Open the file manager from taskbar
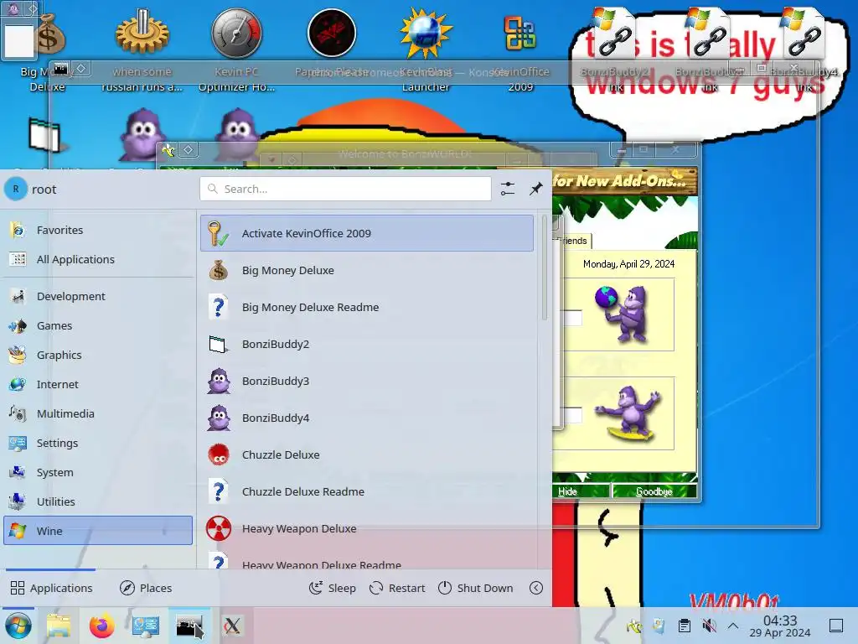Viewport: 858px width, 644px height. coord(59,626)
